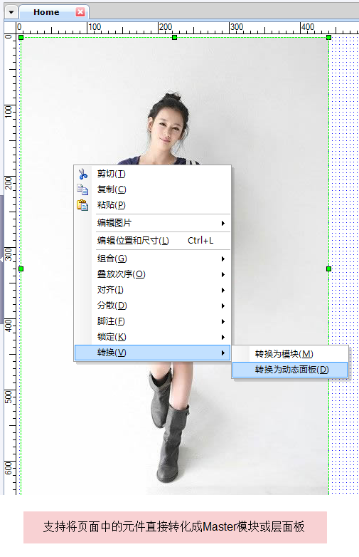Click the Ctrl+L shortcut text
Screen dimensions: 359x557
(200, 241)
